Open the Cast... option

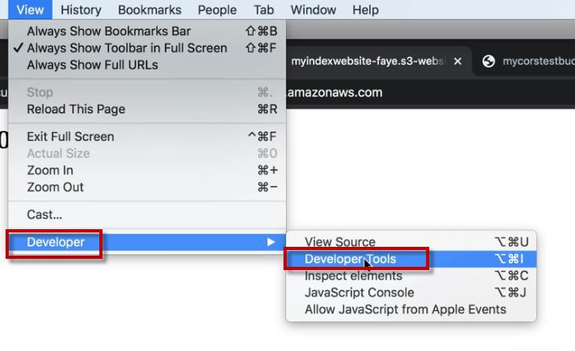point(44,215)
